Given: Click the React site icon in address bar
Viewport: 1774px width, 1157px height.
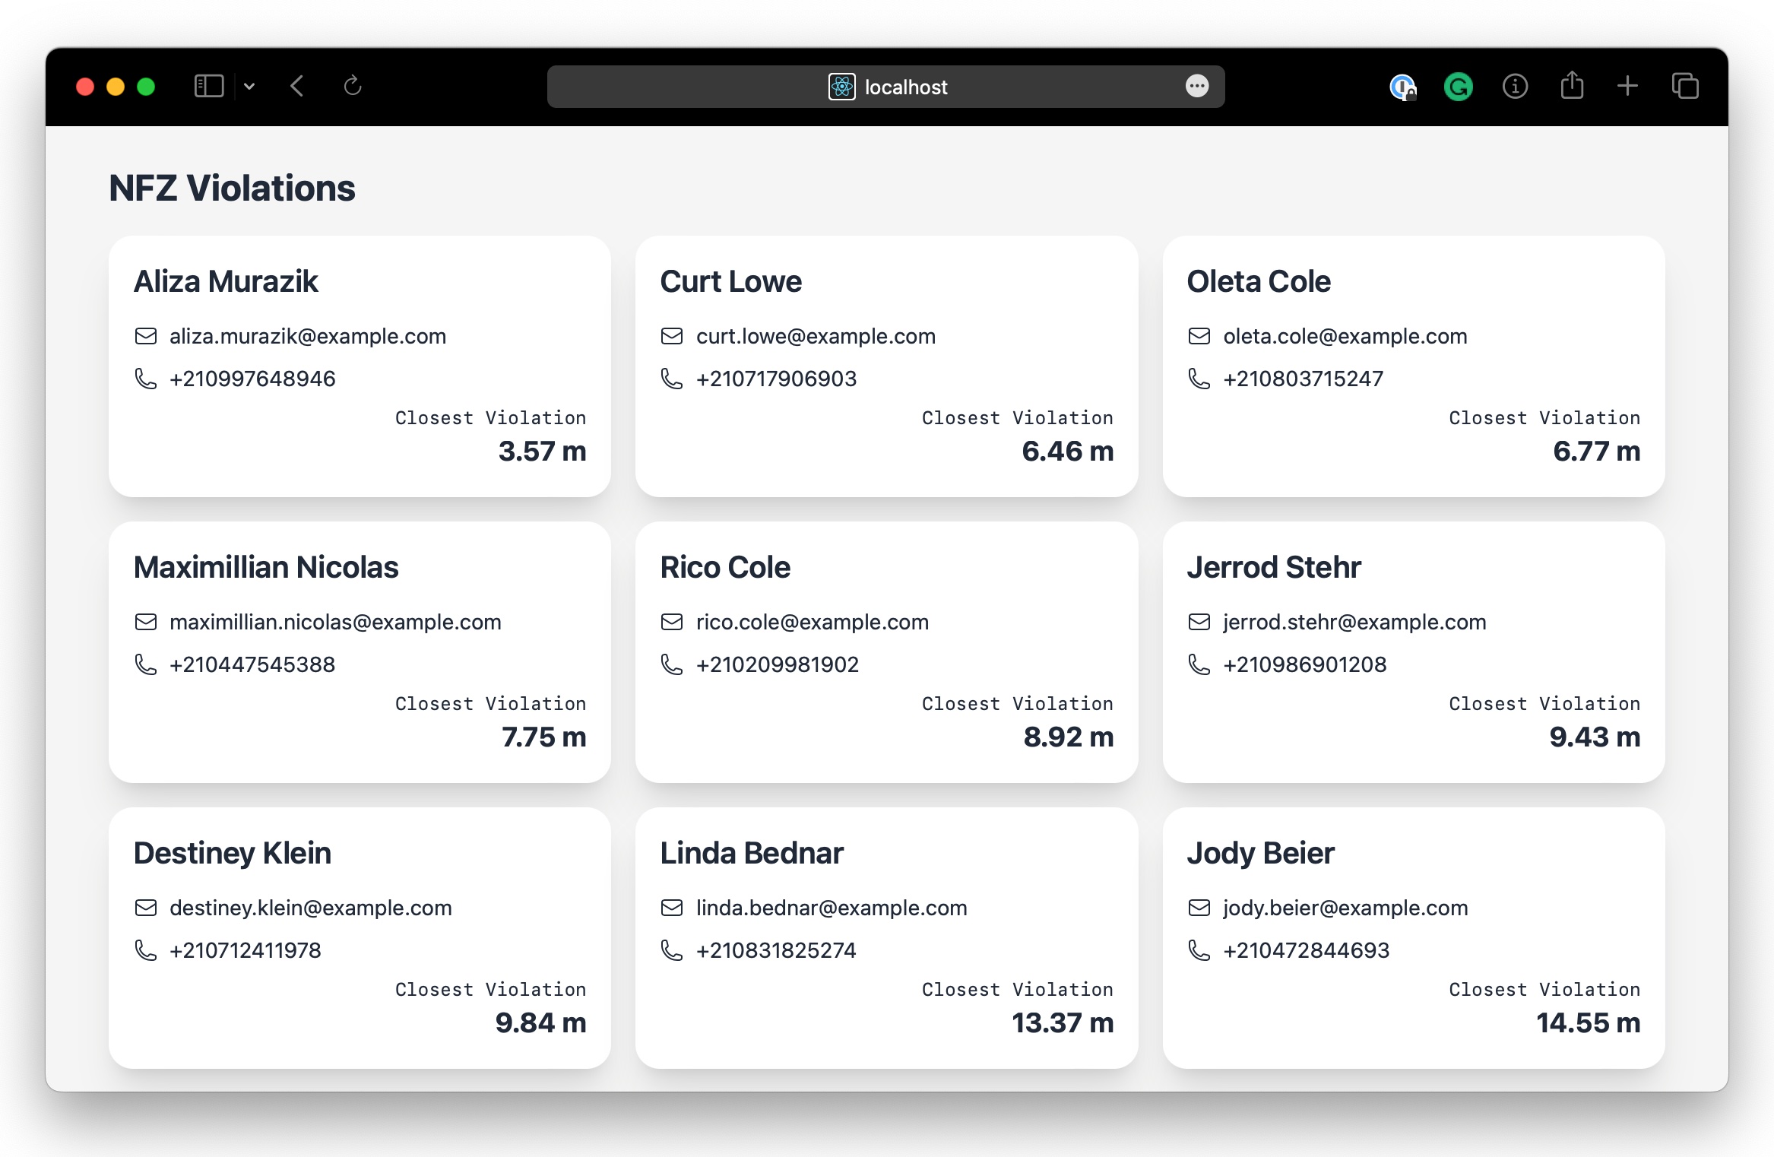Looking at the screenshot, I should [841, 87].
